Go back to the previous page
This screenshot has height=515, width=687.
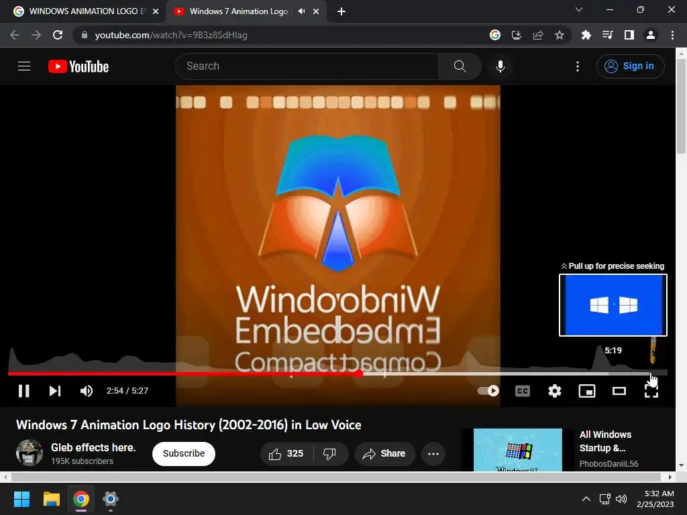click(x=15, y=35)
